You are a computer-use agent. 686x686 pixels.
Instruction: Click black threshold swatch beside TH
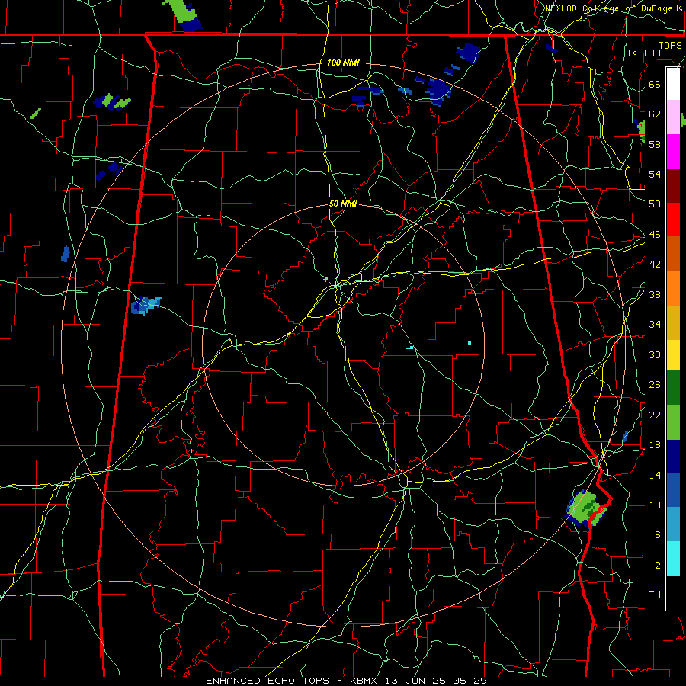673,593
